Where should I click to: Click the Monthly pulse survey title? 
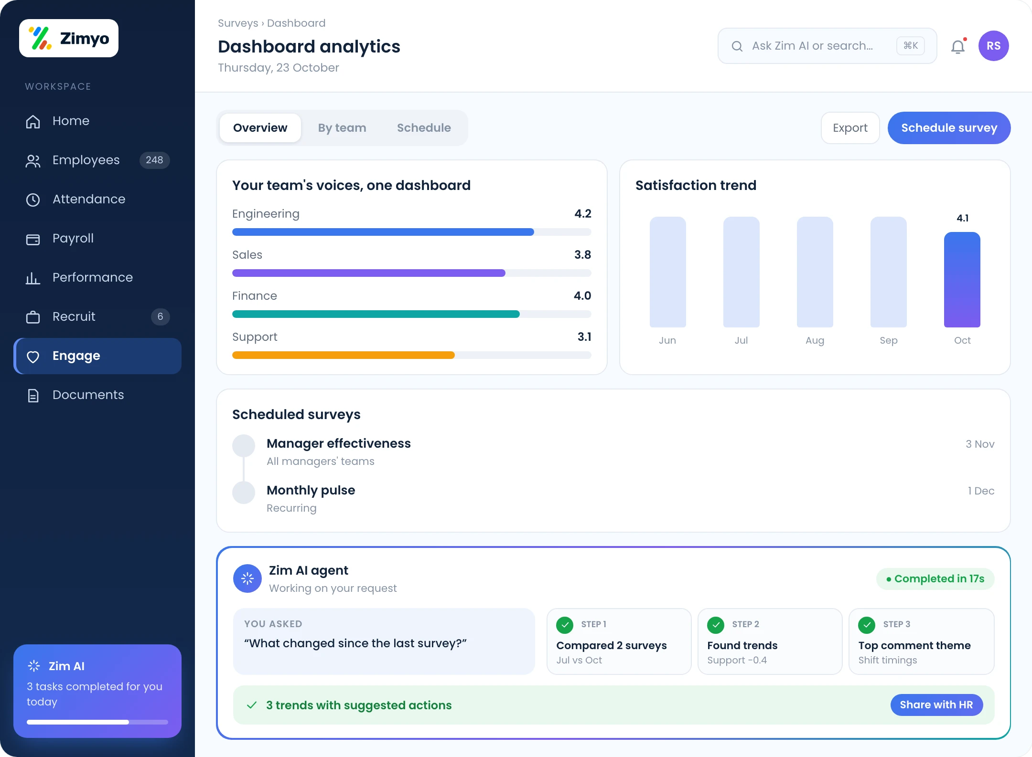click(311, 490)
